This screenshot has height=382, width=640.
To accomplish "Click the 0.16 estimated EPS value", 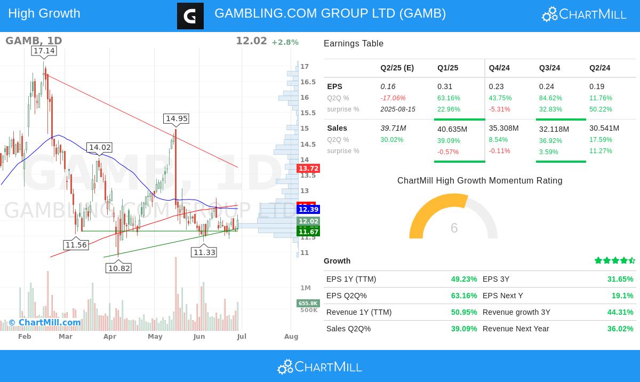I will (388, 86).
